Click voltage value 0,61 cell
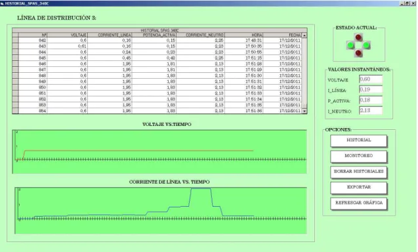 click(x=67, y=46)
